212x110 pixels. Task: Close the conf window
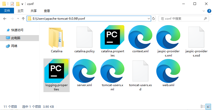coord(206,4)
